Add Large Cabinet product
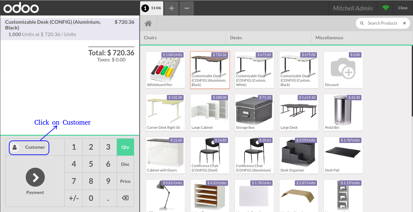The height and width of the screenshot is (212, 413). click(x=210, y=113)
